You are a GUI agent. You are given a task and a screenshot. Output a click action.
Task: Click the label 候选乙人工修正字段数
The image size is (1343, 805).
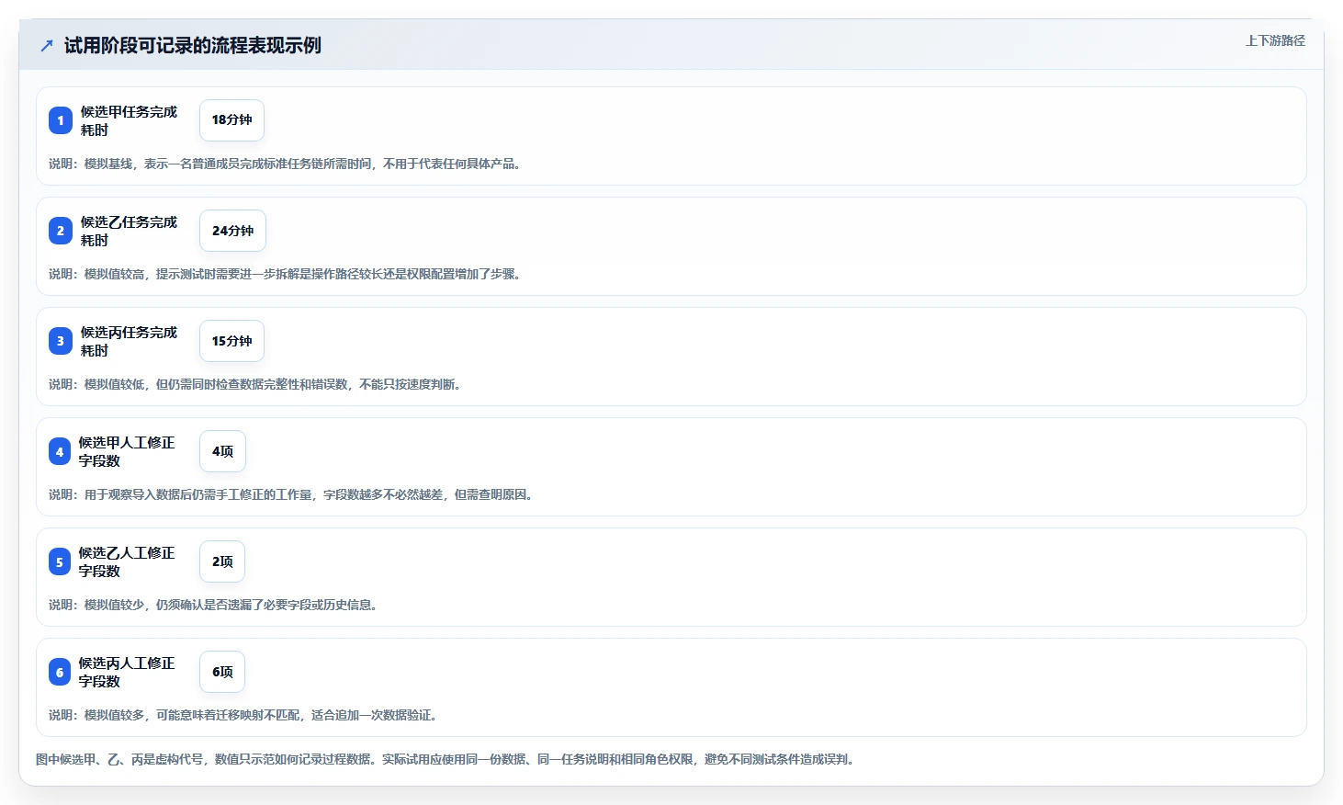coord(127,561)
